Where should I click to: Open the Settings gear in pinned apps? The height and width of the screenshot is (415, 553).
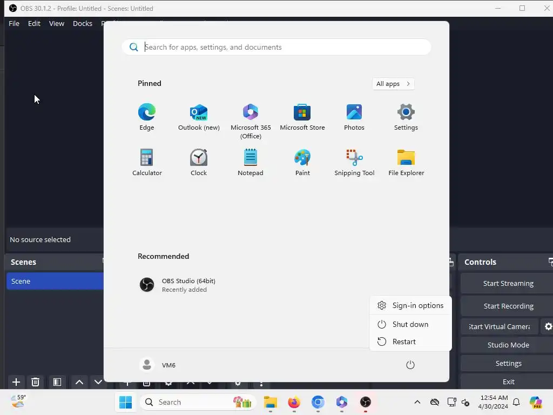[406, 117]
